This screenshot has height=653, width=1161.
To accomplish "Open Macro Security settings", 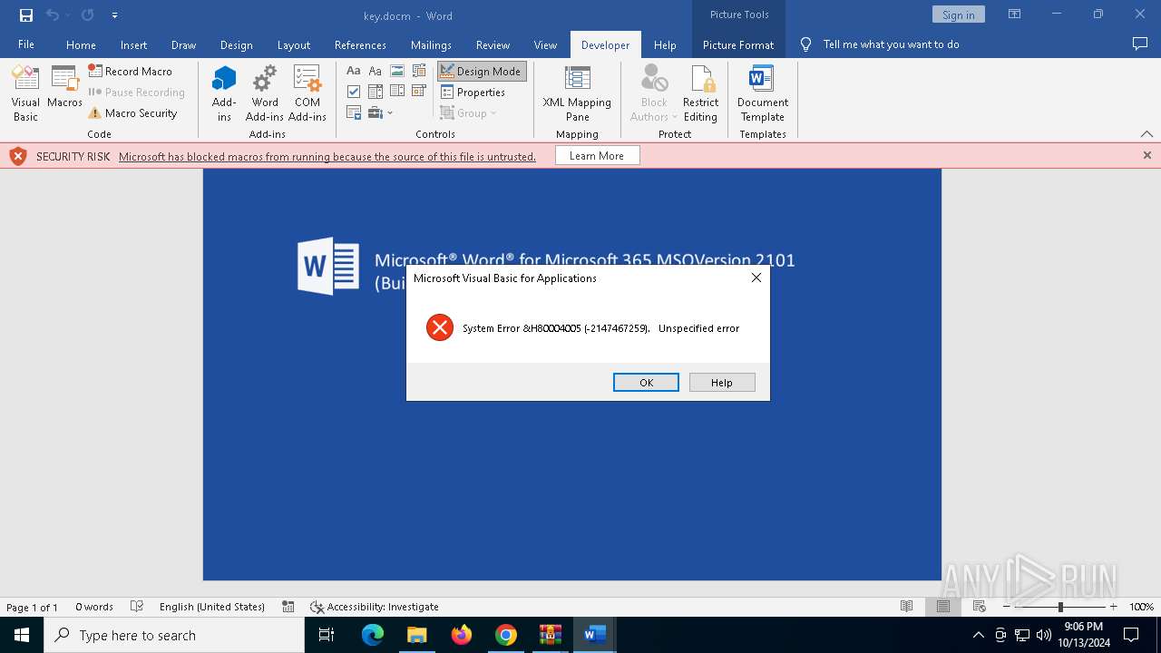I will pos(132,113).
